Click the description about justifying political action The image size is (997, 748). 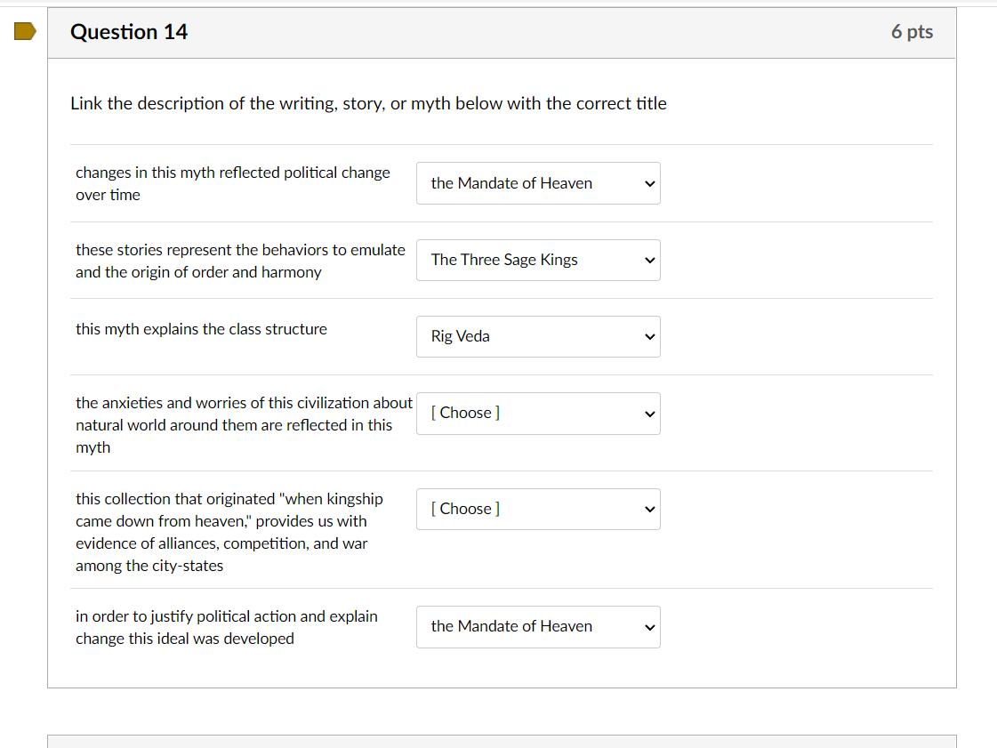(x=227, y=627)
